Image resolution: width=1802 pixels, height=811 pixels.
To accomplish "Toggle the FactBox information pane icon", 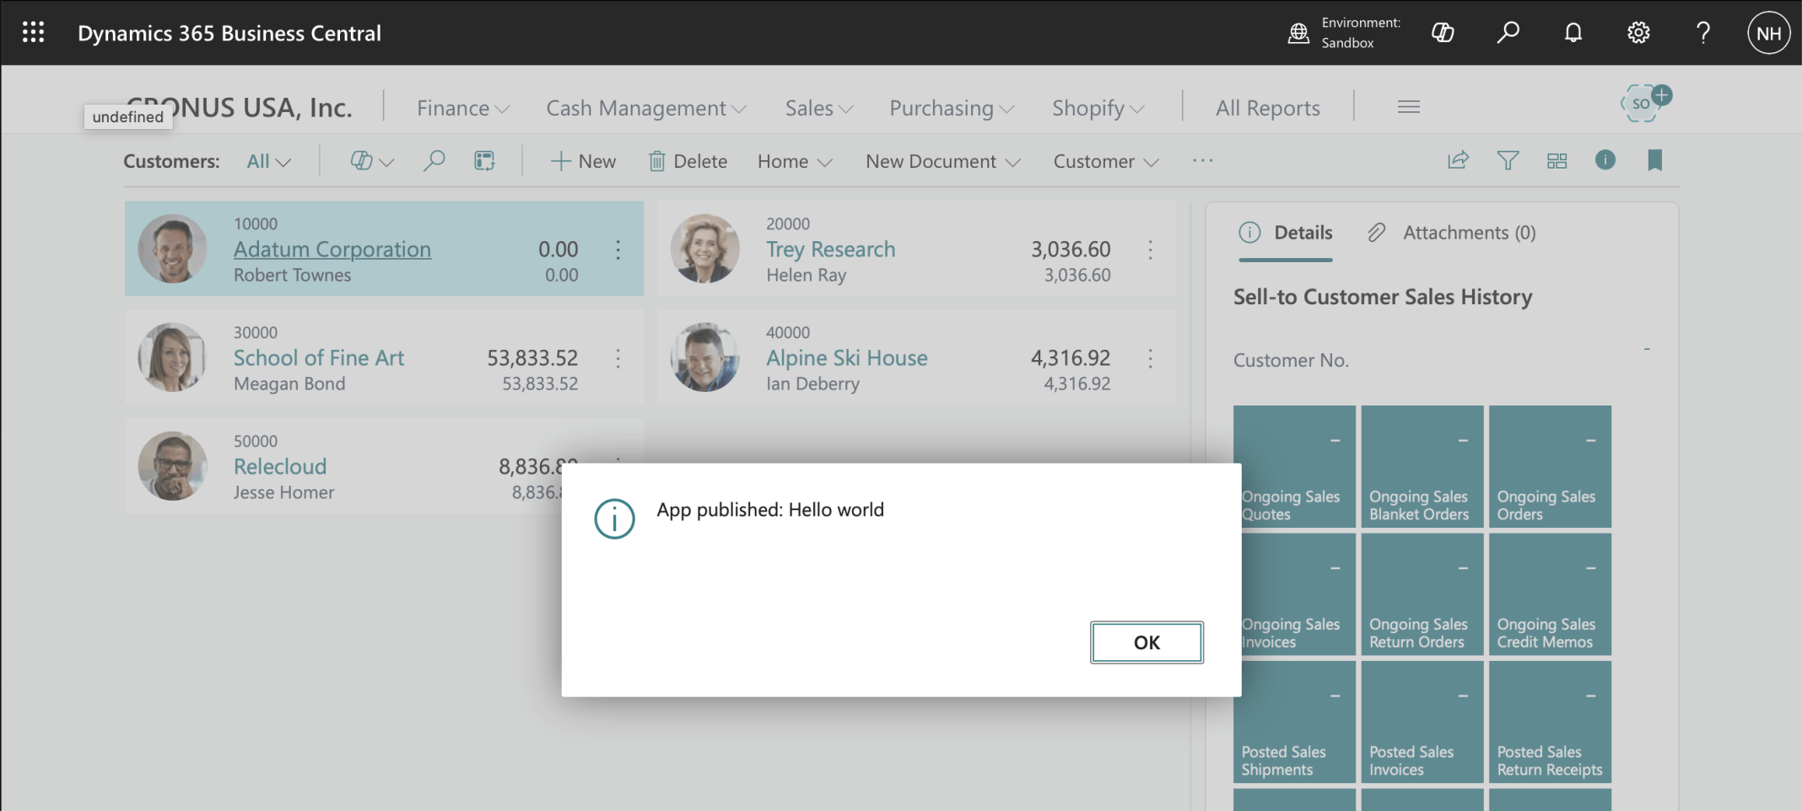I will pos(1605,160).
